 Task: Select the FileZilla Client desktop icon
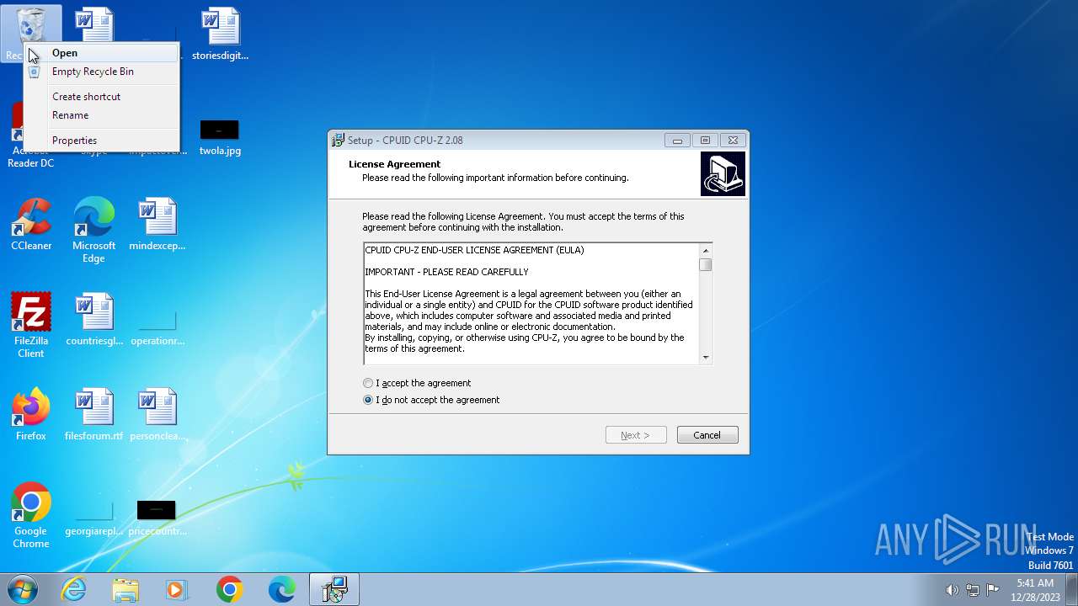31,325
